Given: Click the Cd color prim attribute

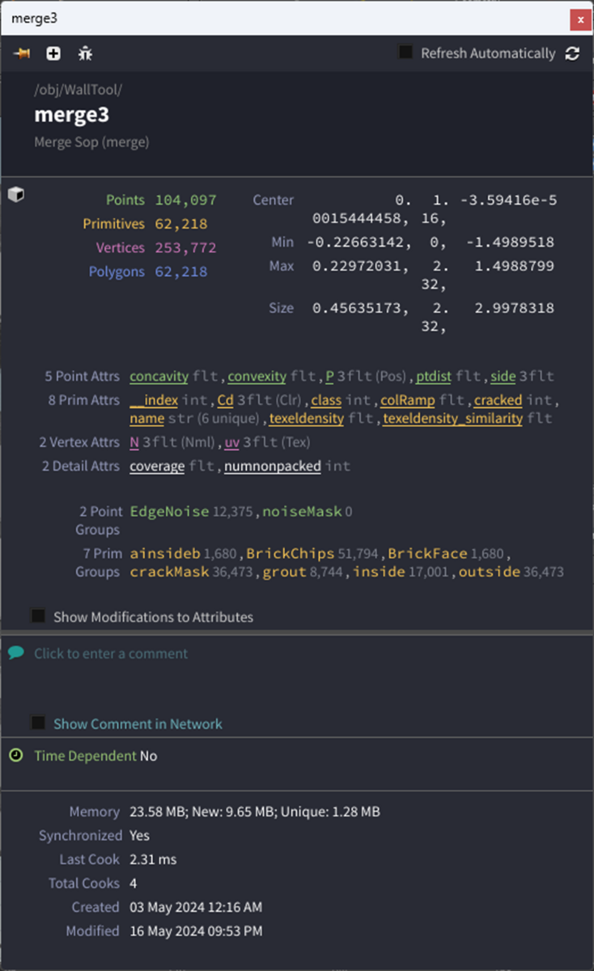Looking at the screenshot, I should click(x=225, y=401).
